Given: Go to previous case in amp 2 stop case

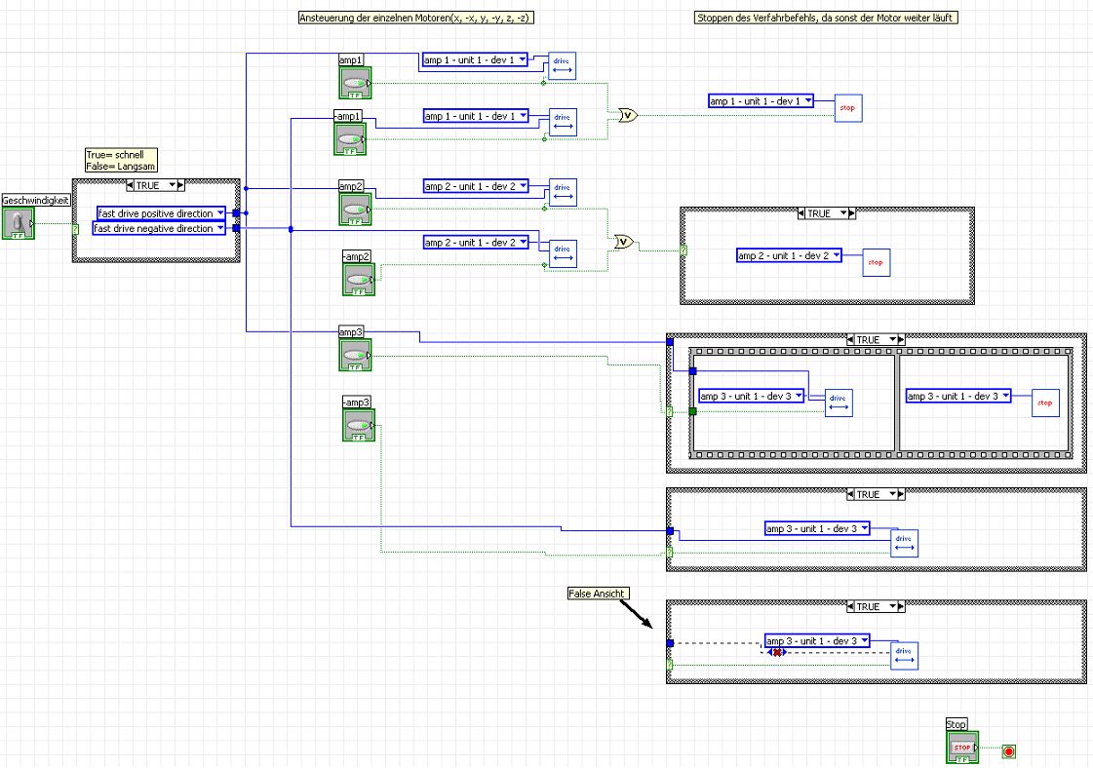Looking at the screenshot, I should coord(801,213).
